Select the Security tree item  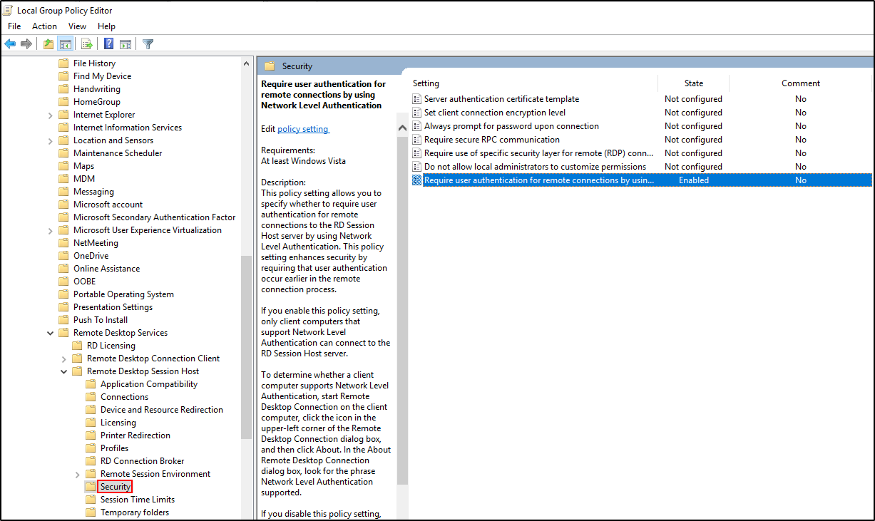click(x=116, y=487)
